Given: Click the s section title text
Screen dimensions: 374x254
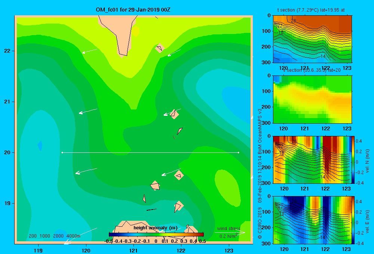Looking at the screenshot, I should [312, 70].
